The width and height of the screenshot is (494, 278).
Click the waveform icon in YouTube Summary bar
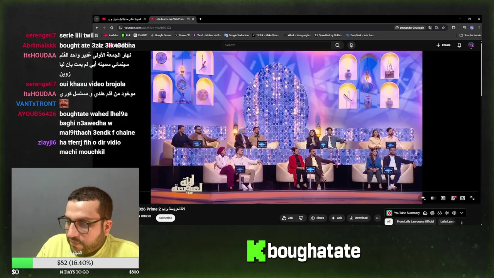(447, 213)
